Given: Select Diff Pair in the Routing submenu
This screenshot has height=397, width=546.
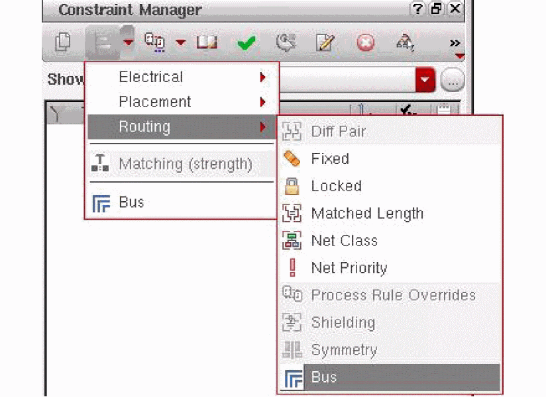Looking at the screenshot, I should 390,132.
